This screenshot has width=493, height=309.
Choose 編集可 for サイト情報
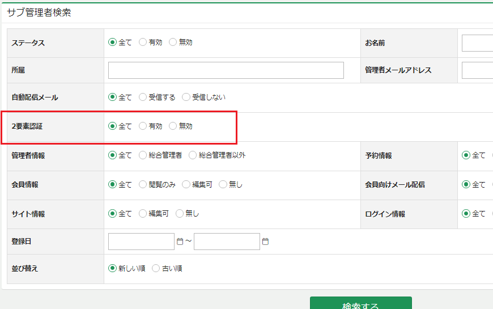[143, 213]
